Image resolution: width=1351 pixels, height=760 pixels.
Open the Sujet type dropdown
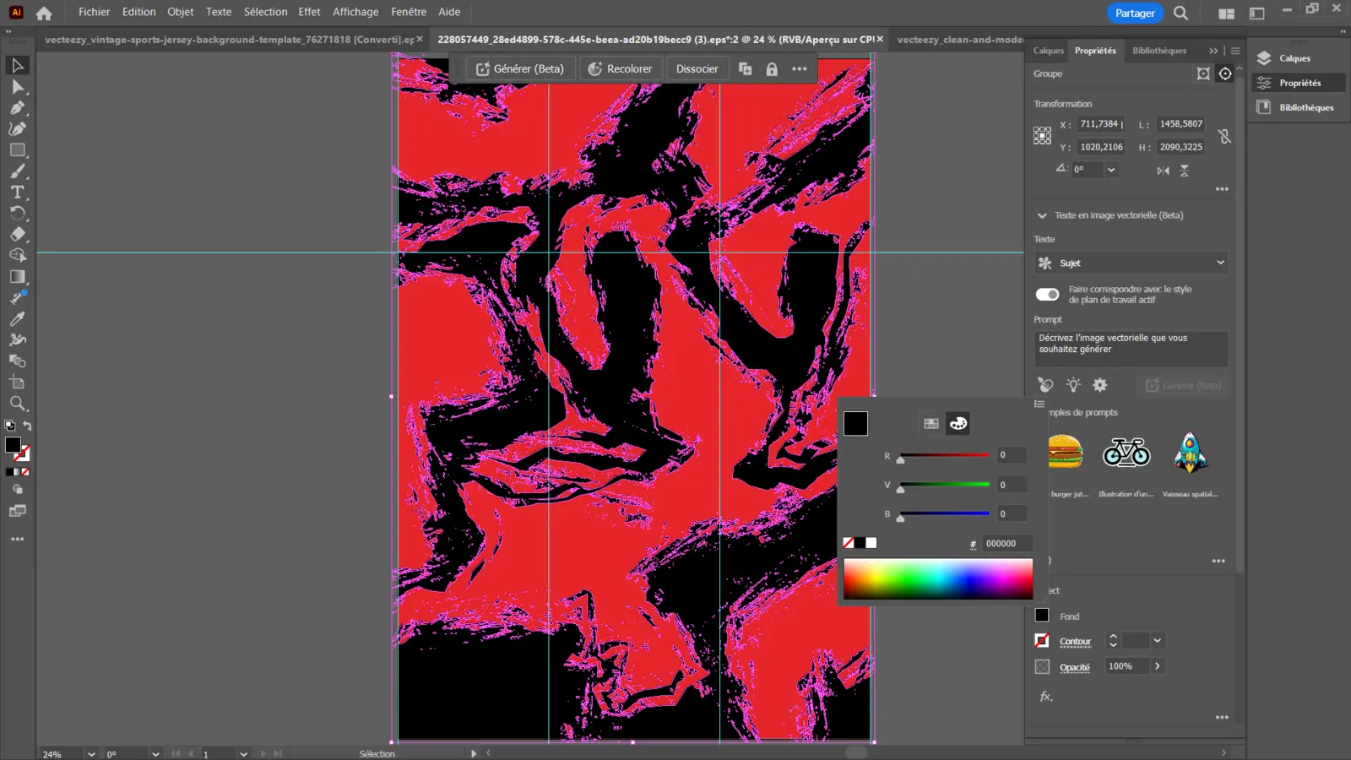point(1131,263)
